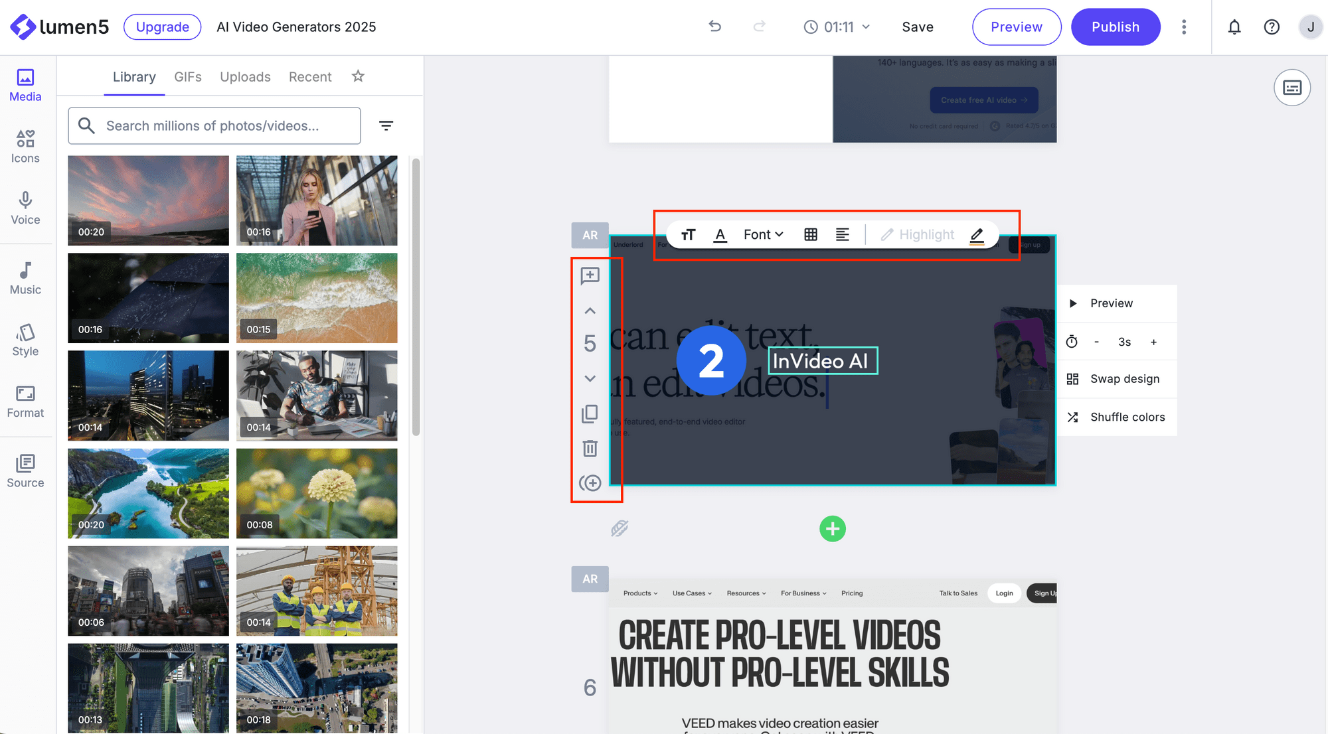Viewport: 1328px width, 734px height.
Task: Click the Preview button for video preview
Action: (x=1016, y=27)
